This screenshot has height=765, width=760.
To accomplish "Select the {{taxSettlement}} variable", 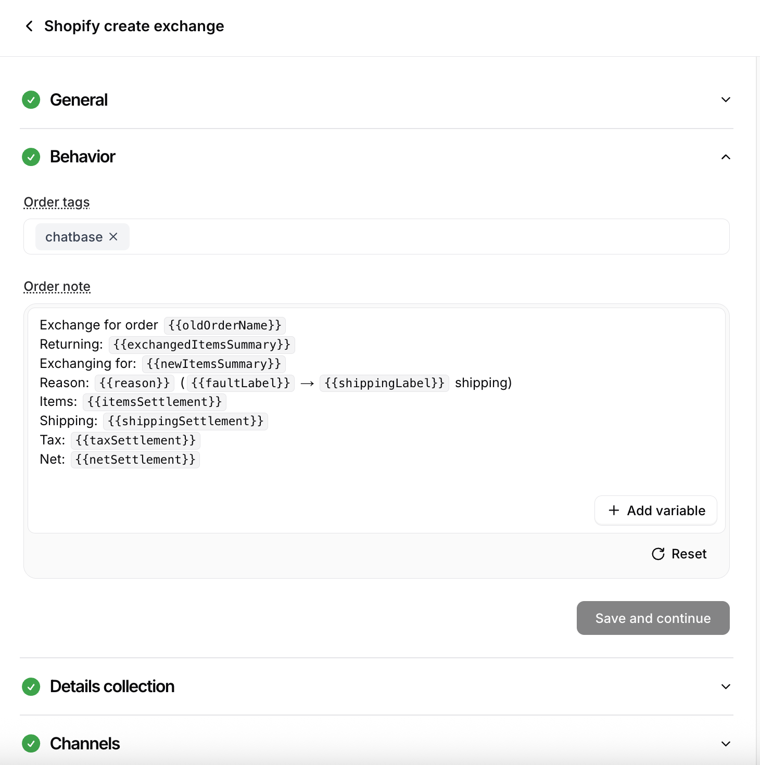I will [x=135, y=440].
